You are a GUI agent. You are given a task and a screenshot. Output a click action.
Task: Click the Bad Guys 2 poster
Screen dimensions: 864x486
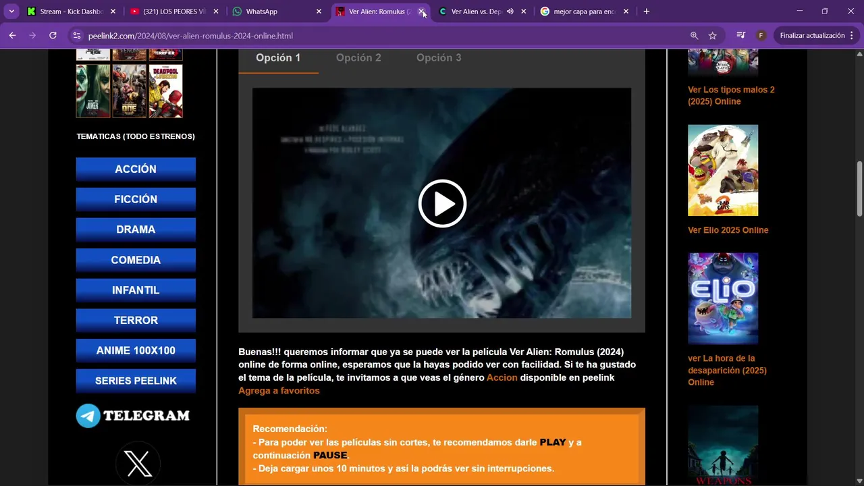[x=723, y=170]
